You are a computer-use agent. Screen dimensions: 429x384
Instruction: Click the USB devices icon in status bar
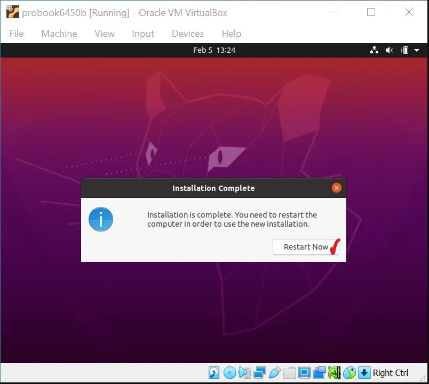coord(275,373)
